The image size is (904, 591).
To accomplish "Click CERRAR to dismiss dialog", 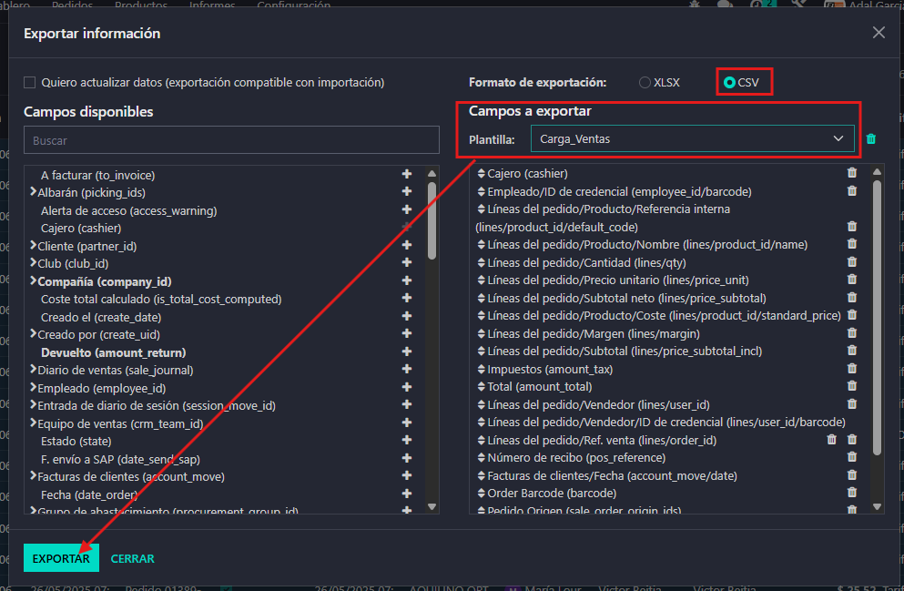I will click(x=132, y=558).
